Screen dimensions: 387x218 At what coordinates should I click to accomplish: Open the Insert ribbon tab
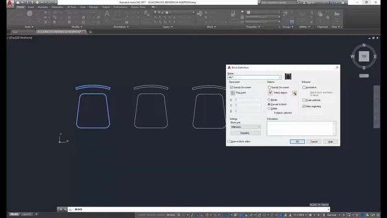pyautogui.click(x=31, y=7)
